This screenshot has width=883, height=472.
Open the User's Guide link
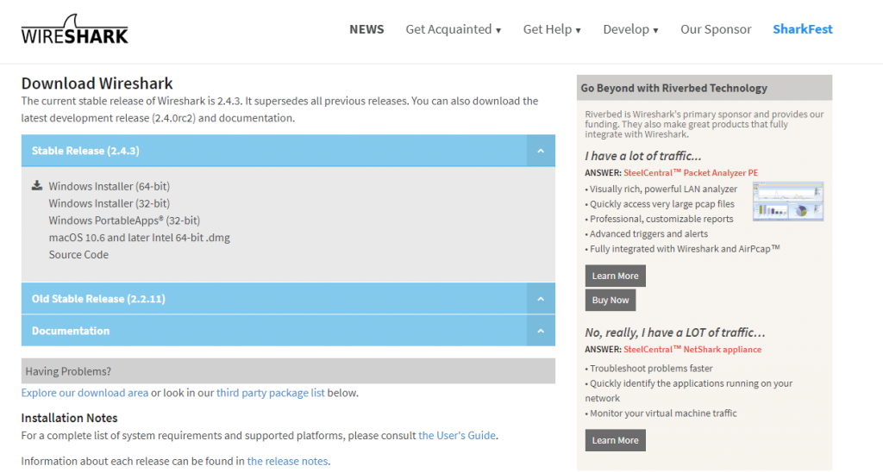pos(457,436)
